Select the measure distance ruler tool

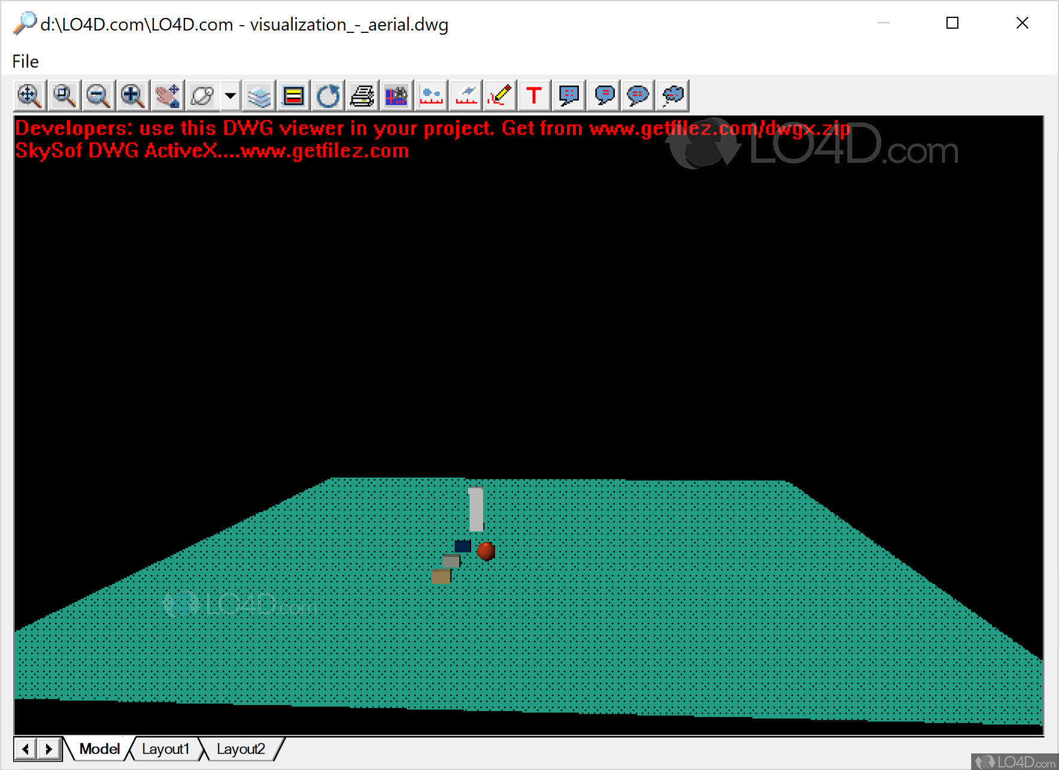pyautogui.click(x=431, y=96)
